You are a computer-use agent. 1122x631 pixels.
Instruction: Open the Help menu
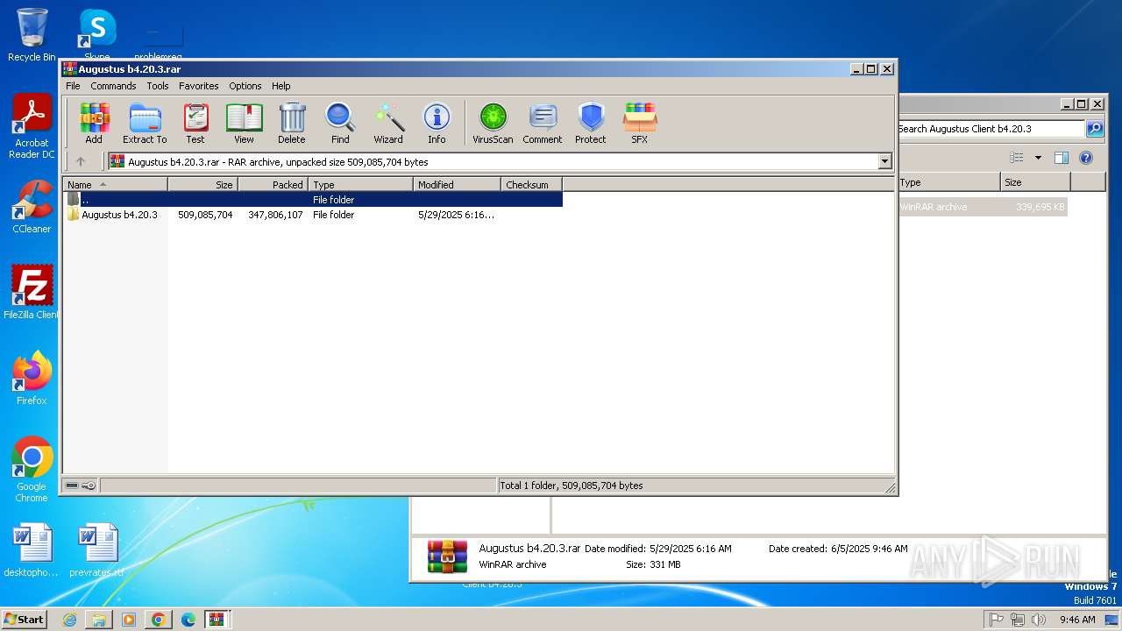pyautogui.click(x=280, y=86)
